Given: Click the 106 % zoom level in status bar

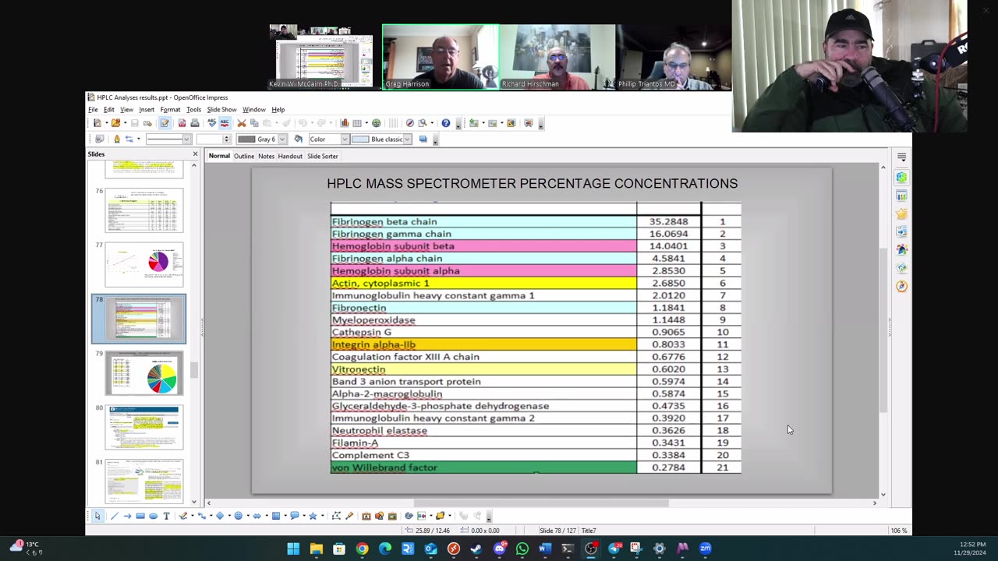Looking at the screenshot, I should 898,531.
